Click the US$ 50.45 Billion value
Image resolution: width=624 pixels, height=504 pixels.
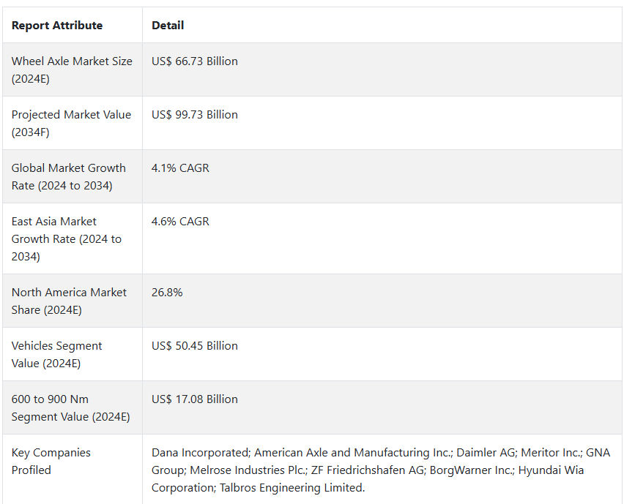coord(195,346)
